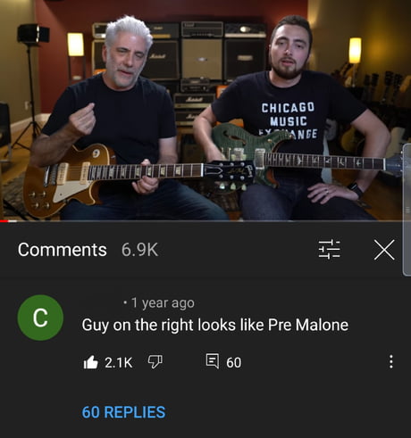Select the 6.9K comment count

pos(139,250)
